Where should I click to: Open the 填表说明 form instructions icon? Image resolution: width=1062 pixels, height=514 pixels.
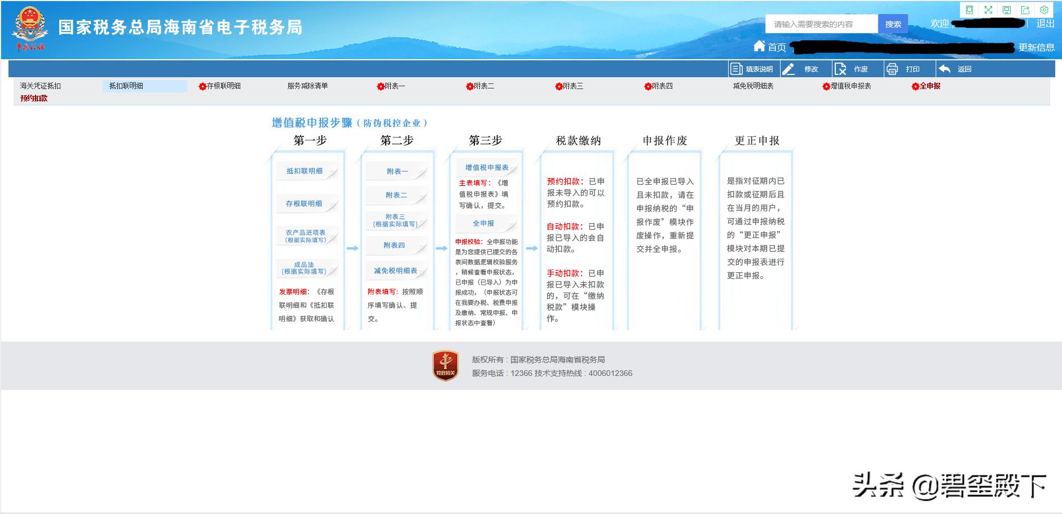tap(736, 69)
